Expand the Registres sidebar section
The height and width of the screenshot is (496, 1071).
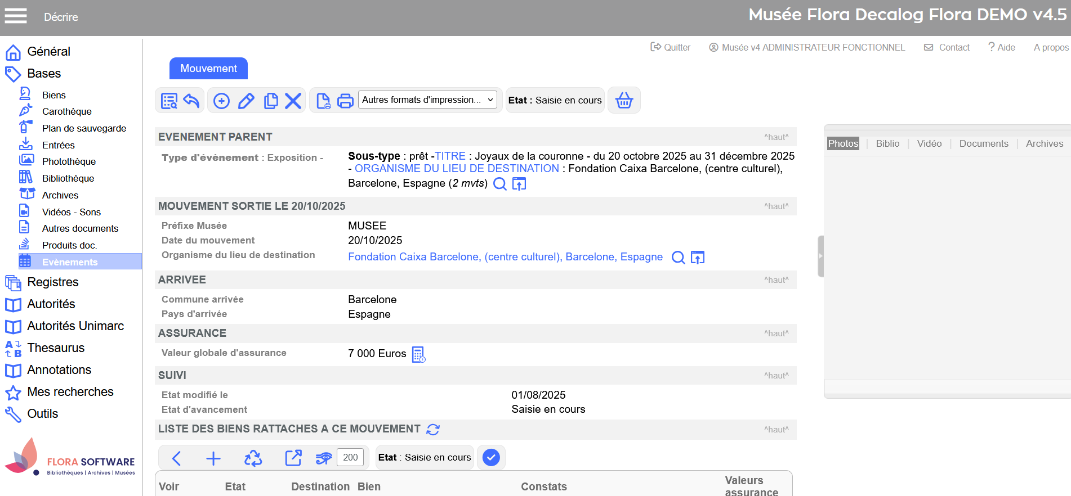pyautogui.click(x=53, y=282)
